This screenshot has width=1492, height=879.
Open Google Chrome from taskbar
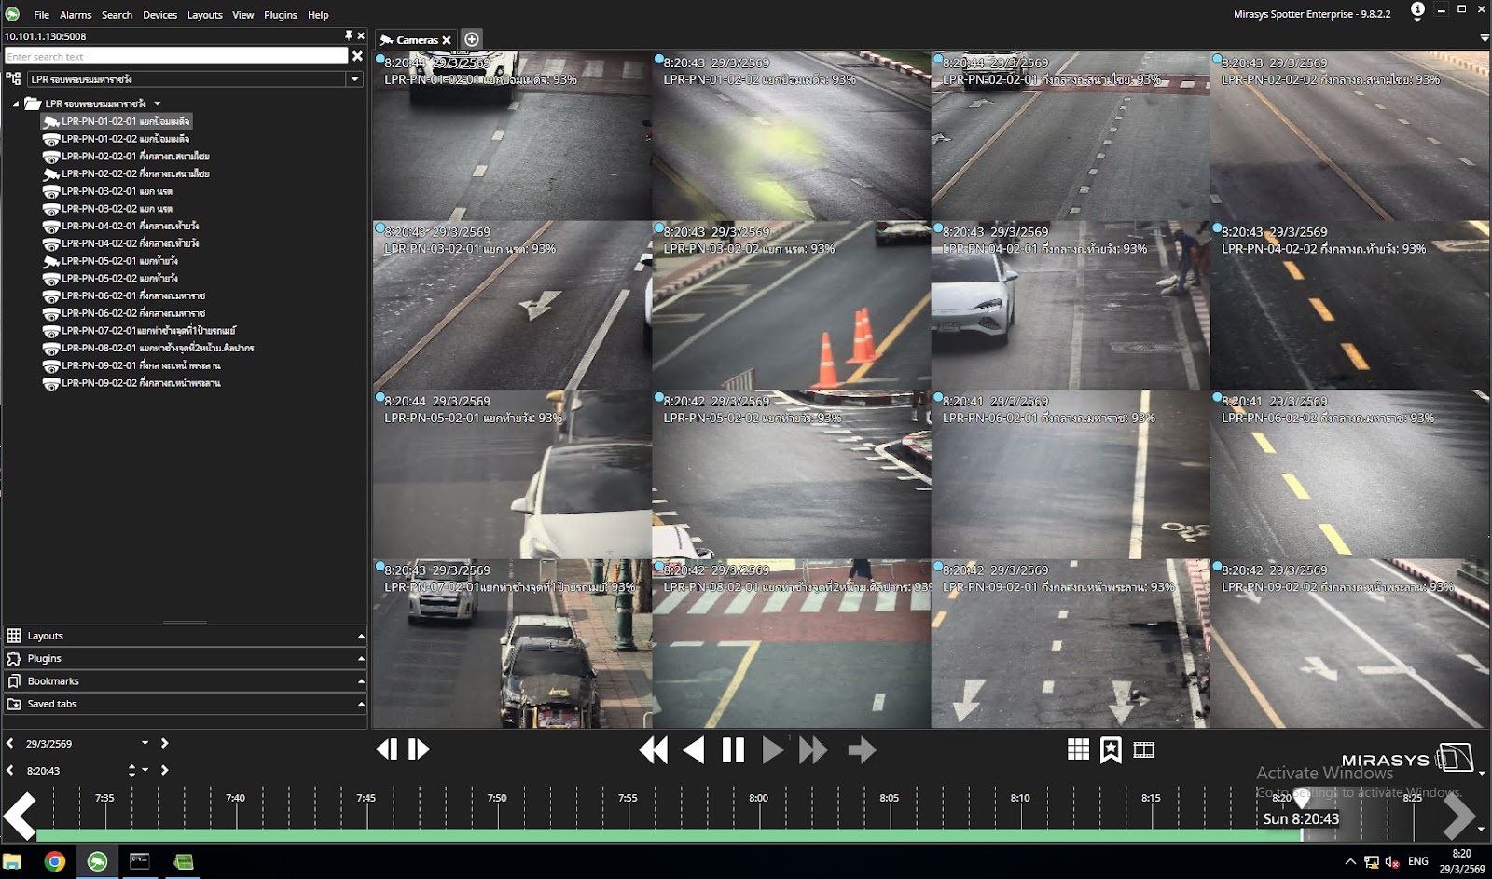55,861
